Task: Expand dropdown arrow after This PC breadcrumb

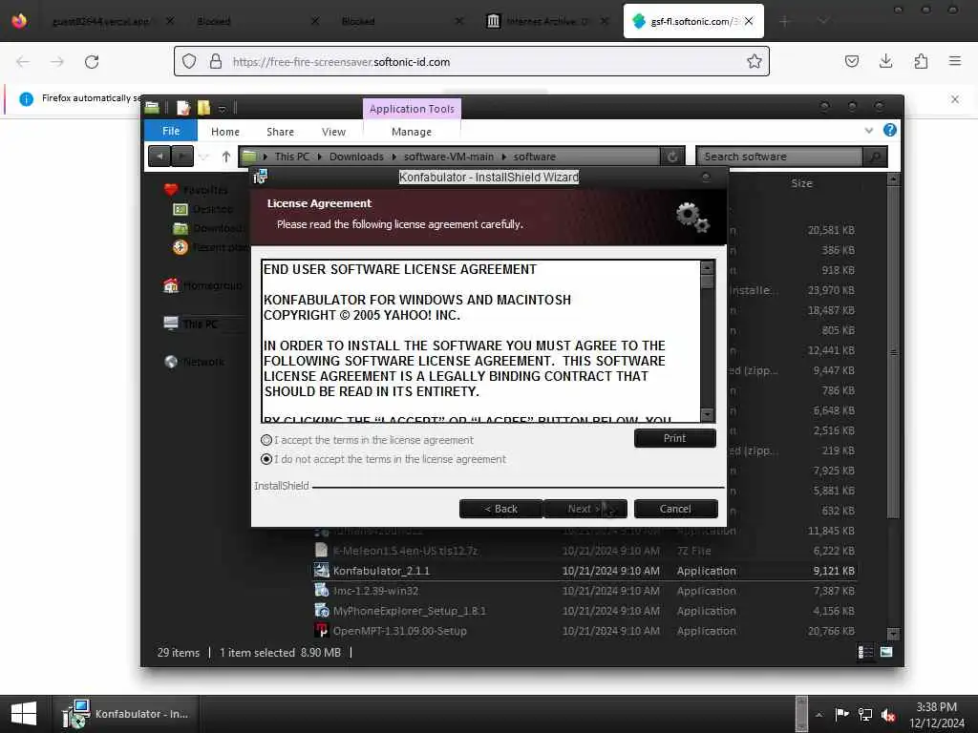Action: (x=319, y=157)
